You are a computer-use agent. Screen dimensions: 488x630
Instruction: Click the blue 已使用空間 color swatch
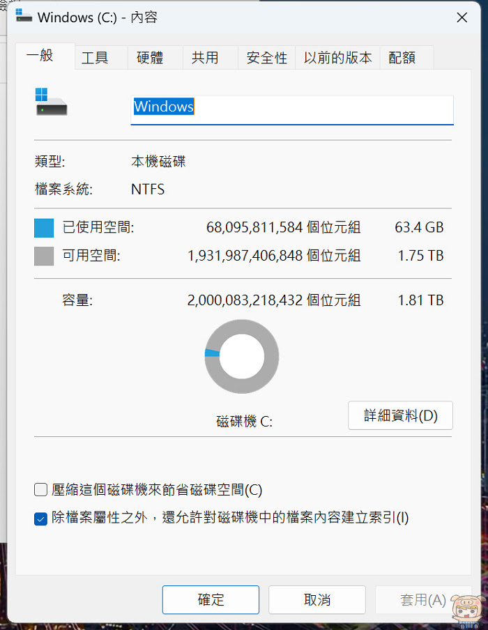44,228
